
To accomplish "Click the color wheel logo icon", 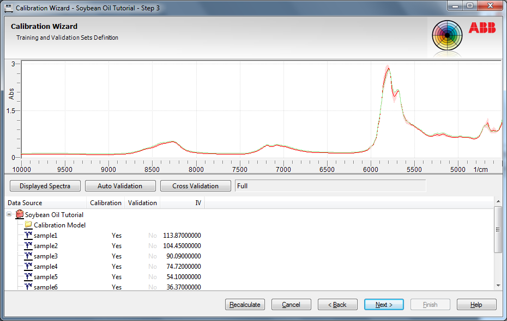I will (447, 36).
